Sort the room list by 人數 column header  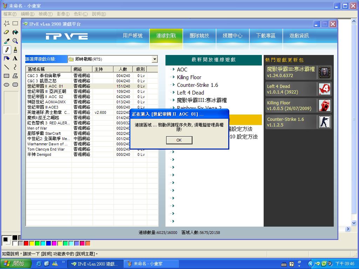coord(123,69)
